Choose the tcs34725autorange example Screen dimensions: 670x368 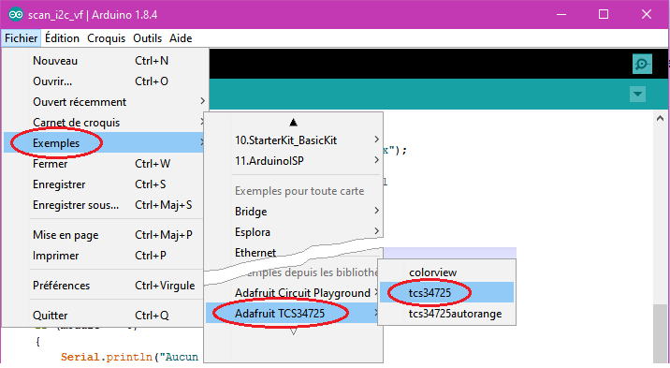coord(446,314)
